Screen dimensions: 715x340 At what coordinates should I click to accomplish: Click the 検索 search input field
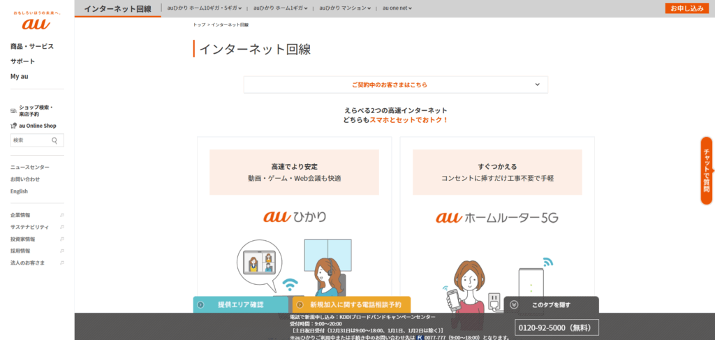coord(31,140)
